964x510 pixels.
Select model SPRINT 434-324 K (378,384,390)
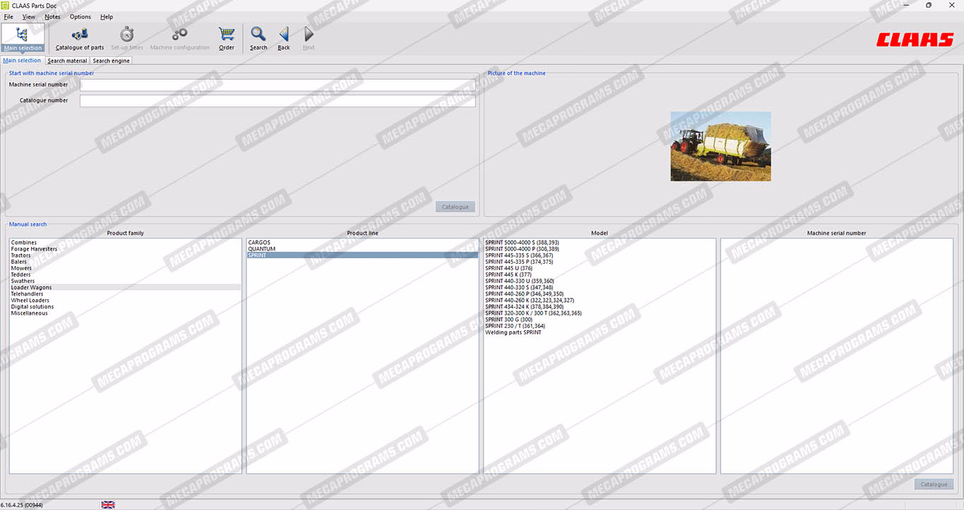coord(599,307)
